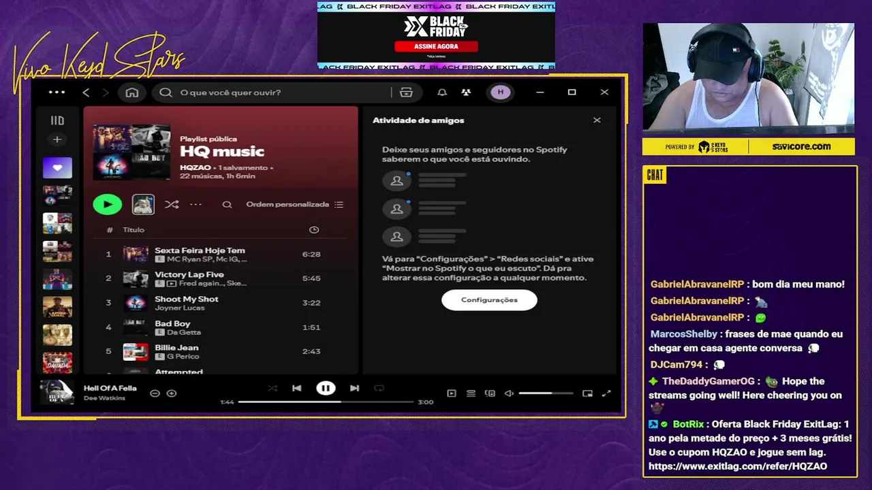Toggle the Now Playing view icon
The image size is (872, 490).
coord(452,393)
